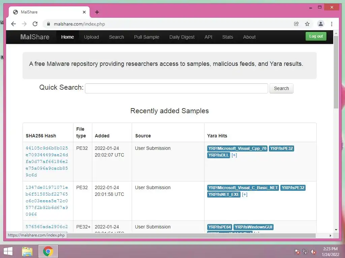Focus the Quick Search input field

click(177, 88)
